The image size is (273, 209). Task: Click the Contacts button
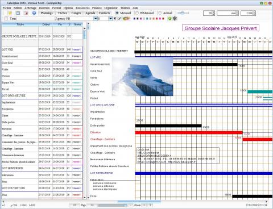click(x=104, y=13)
